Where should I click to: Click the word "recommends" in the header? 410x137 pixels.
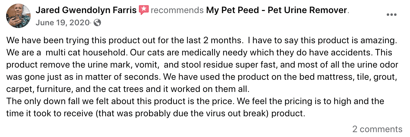pos(177,10)
